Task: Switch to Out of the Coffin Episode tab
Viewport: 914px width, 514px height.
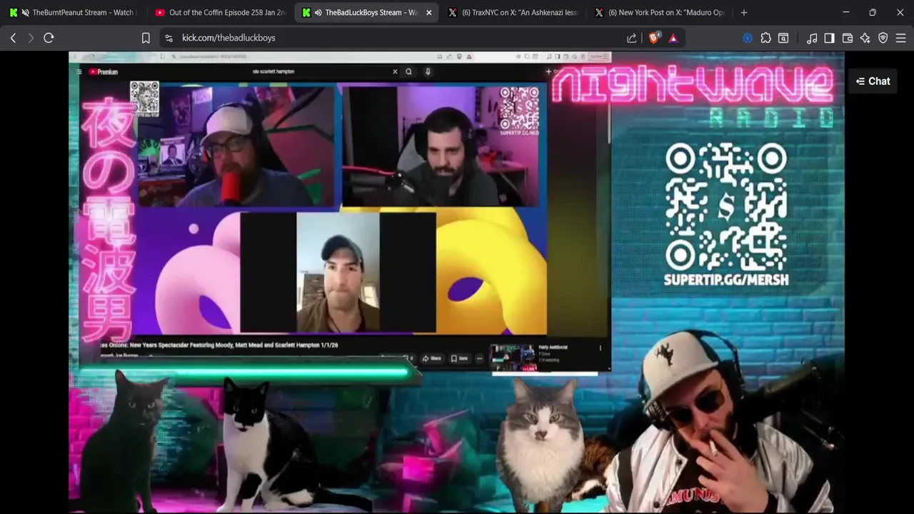Action: click(220, 12)
